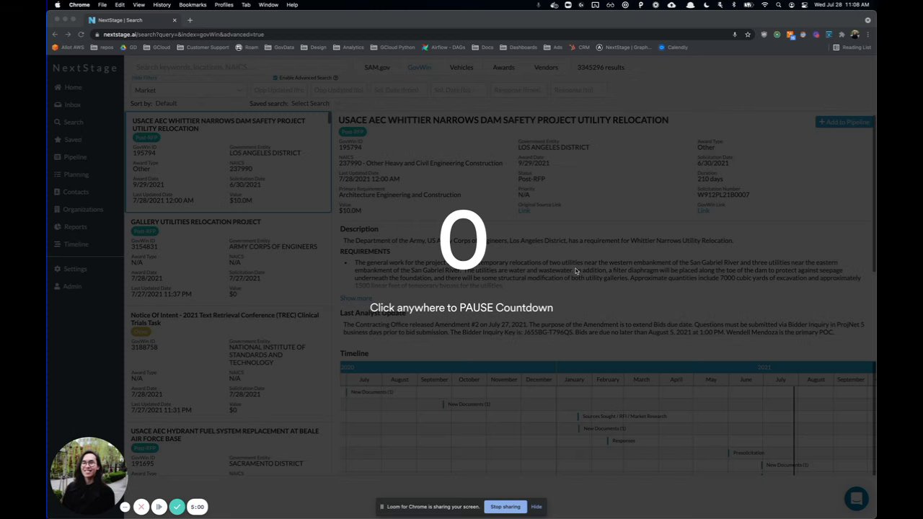Screen dimensions: 923x519
Task: Open the GovData bookmark folder
Action: [x=279, y=48]
